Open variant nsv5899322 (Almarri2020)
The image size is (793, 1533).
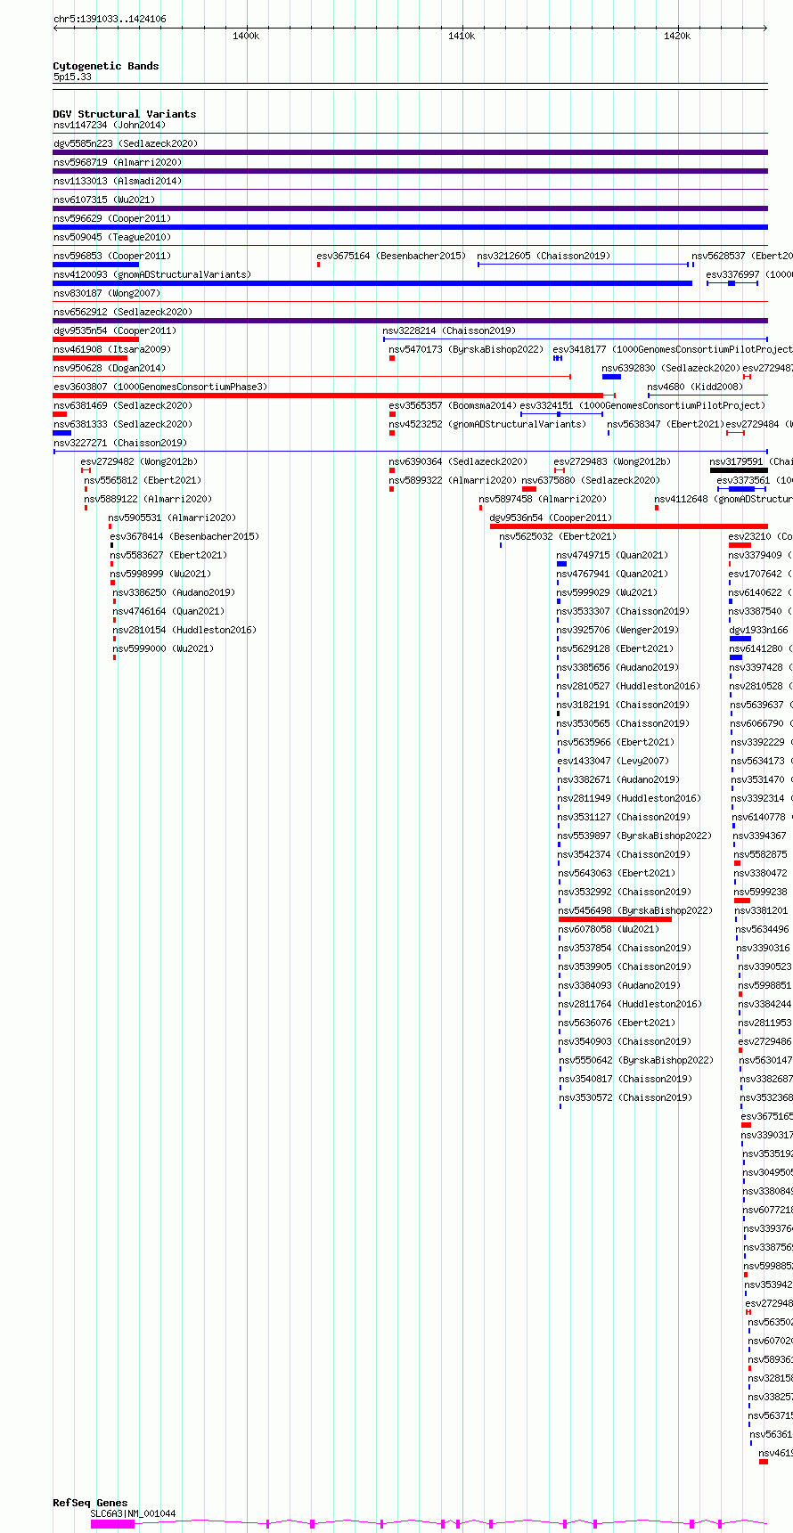pos(454,481)
